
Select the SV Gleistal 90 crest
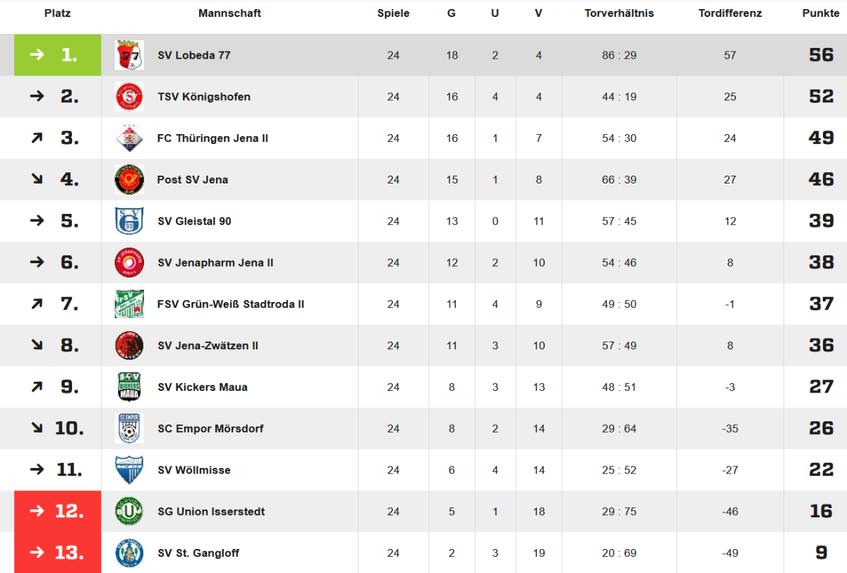point(129,221)
